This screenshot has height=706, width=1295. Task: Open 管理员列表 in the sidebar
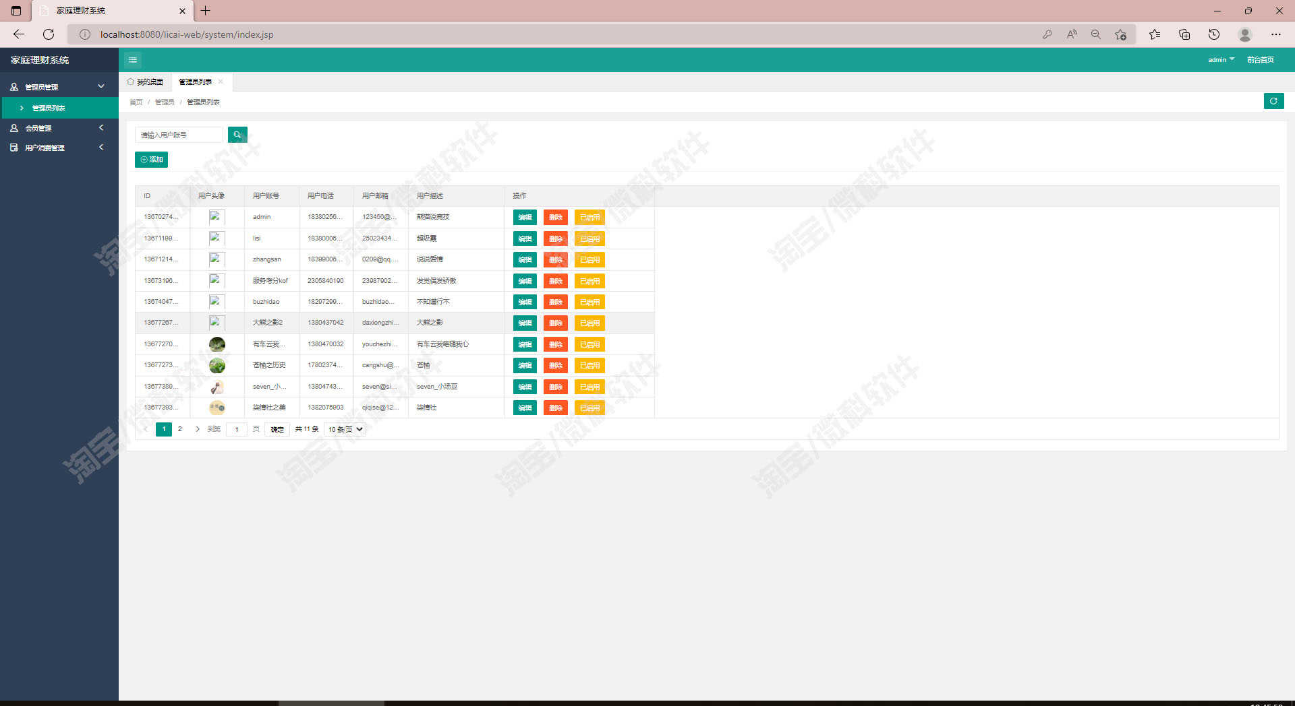59,108
